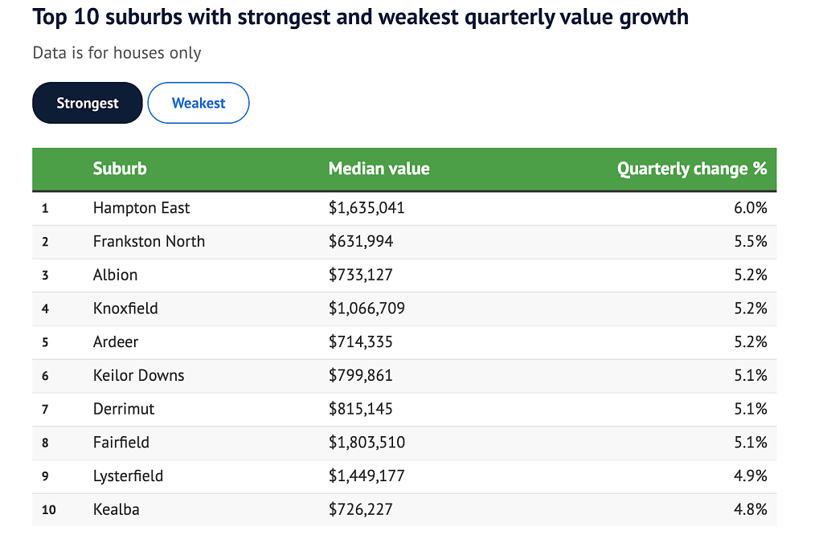Click the 6.0% quarterly change value
Viewport: 823px width, 535px height.
coord(751,208)
